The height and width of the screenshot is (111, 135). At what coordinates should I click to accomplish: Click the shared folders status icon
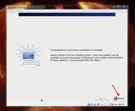click(102, 105)
